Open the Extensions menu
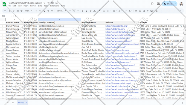 point(54,6)
